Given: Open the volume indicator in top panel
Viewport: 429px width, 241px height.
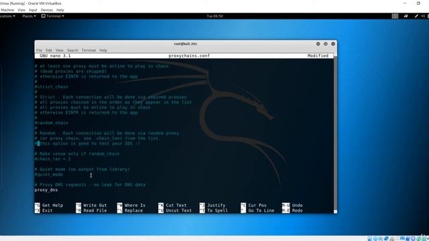Looking at the screenshot, I should pyautogui.click(x=423, y=16).
